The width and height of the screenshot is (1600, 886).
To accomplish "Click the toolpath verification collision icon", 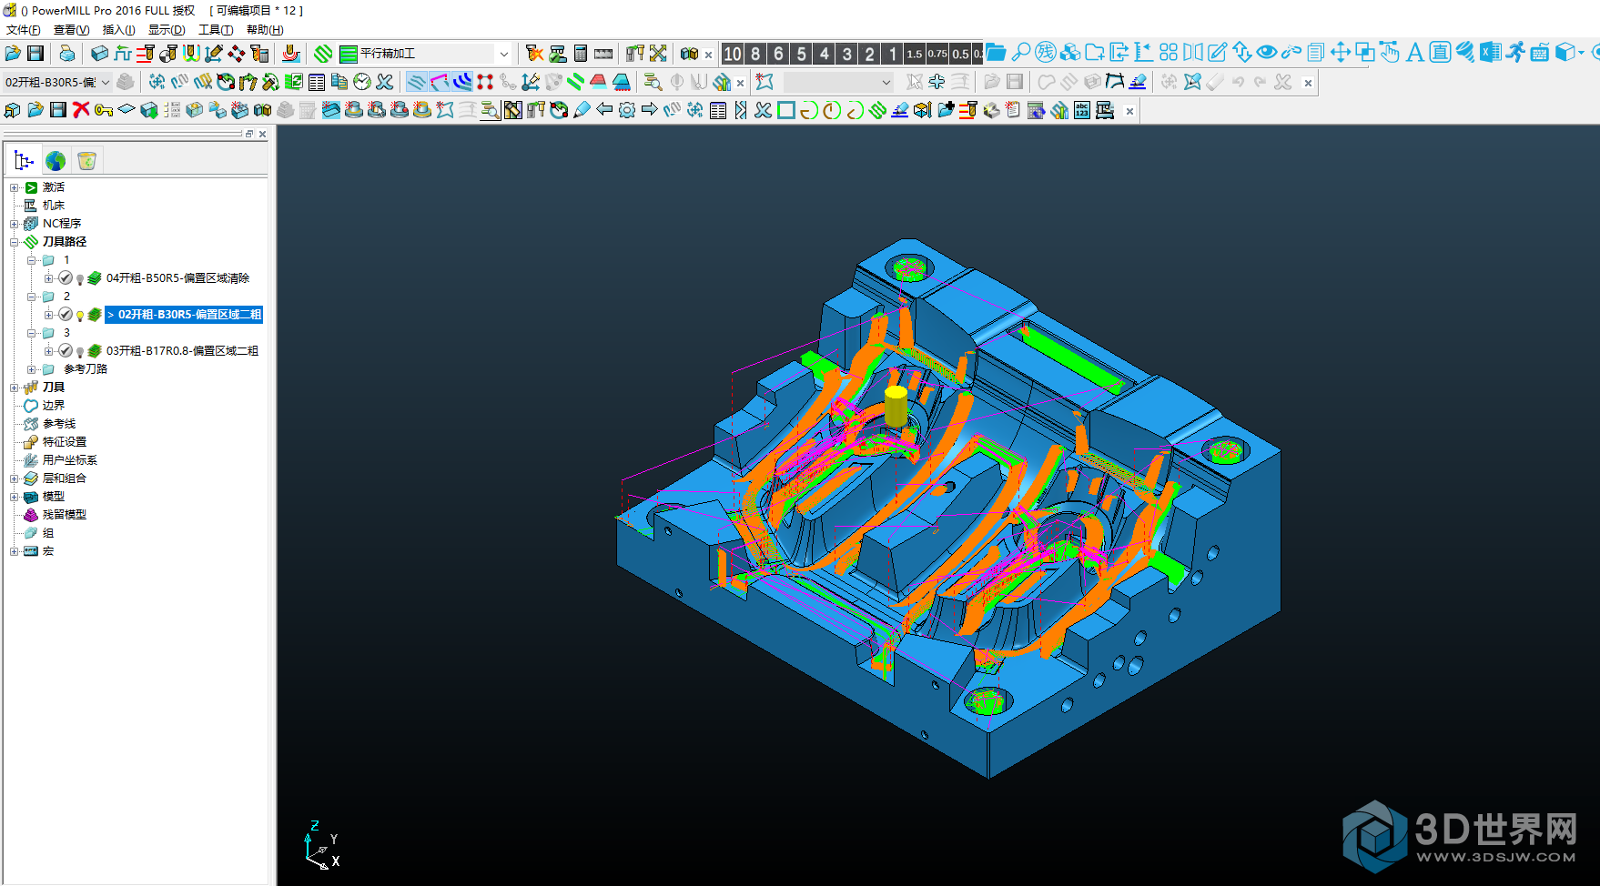I will [534, 54].
